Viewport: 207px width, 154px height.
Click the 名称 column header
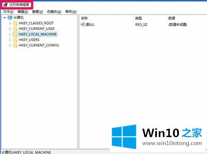(84, 18)
